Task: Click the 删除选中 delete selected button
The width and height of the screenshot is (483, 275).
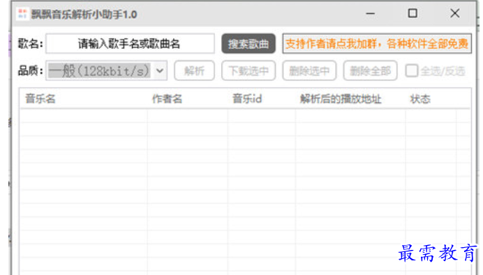Action: (309, 71)
